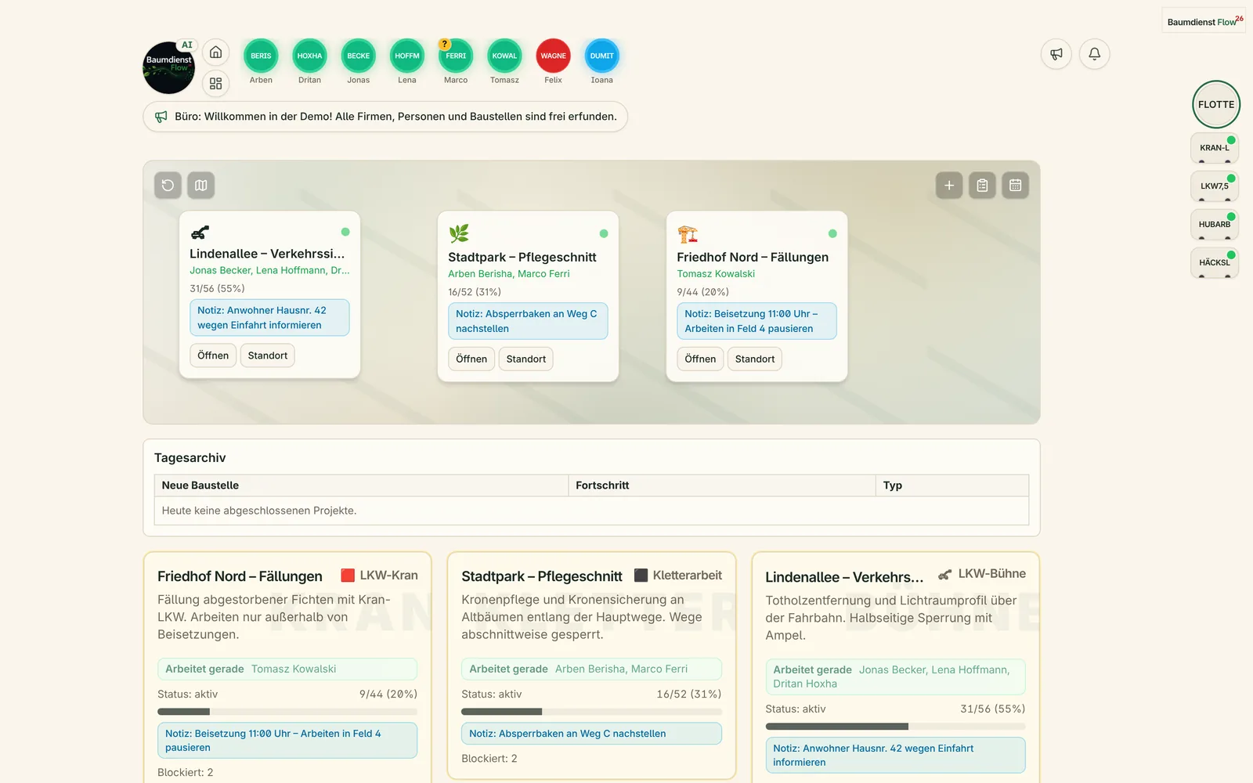
Task: Toggle the map view icon
Action: pyautogui.click(x=201, y=186)
